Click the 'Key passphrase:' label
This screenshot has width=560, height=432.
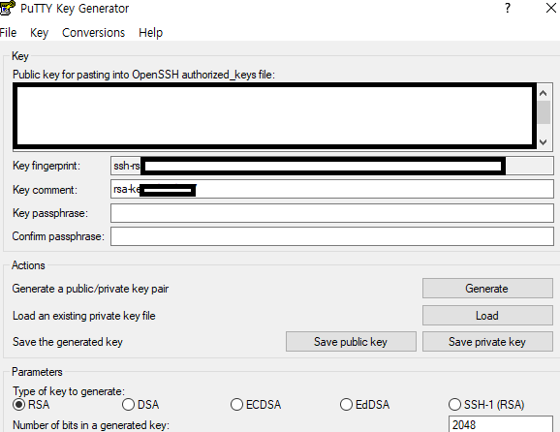[50, 213]
